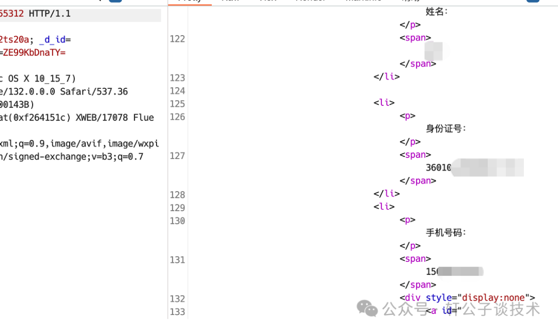Image resolution: width=558 pixels, height=331 pixels.
Task: Click the '00143B)' header text
Action: click(x=17, y=105)
